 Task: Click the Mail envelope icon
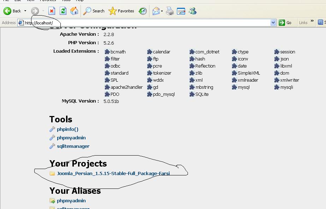(156, 11)
